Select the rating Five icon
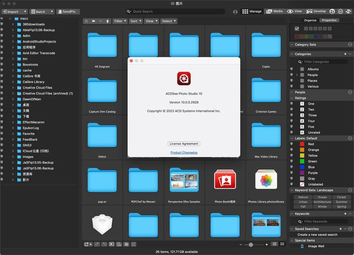Image resolution: width=354 pixels, height=255 pixels. (x=302, y=127)
